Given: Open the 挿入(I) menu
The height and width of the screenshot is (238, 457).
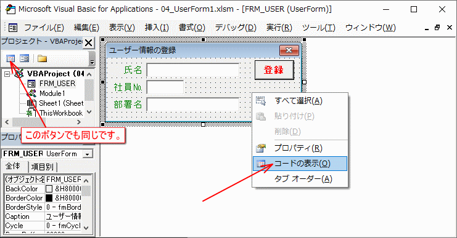Looking at the screenshot, I should pos(157,28).
